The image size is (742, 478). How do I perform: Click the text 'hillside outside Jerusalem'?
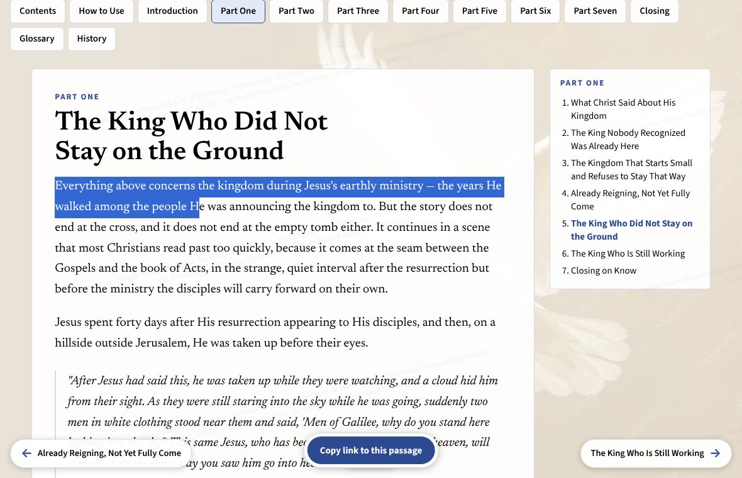[x=121, y=343]
